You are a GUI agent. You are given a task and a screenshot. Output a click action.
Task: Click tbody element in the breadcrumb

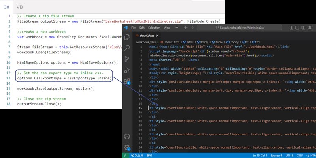tap(232, 42)
